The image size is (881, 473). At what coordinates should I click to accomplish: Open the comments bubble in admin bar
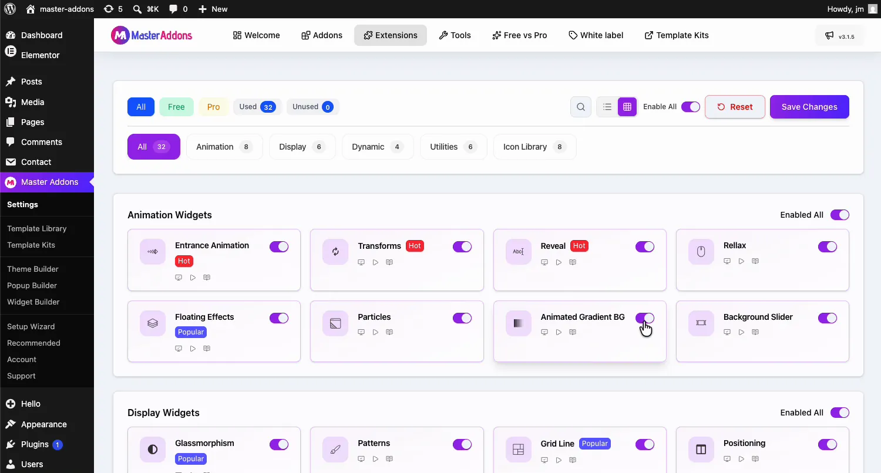click(179, 9)
